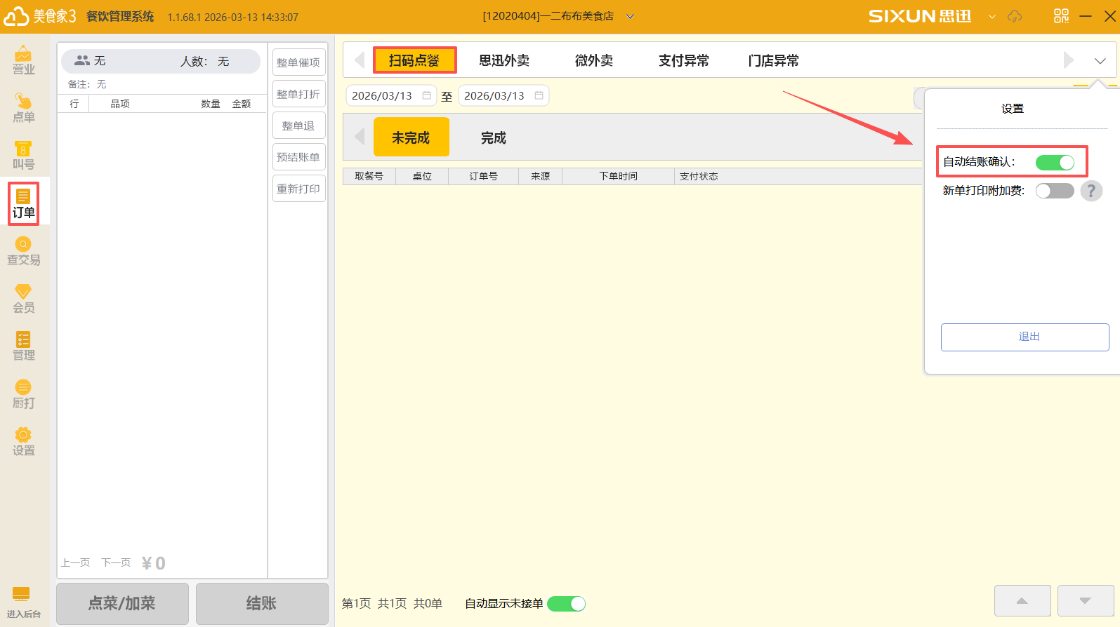Open the 营业 sidebar icon
The image size is (1120, 627).
pyautogui.click(x=23, y=60)
